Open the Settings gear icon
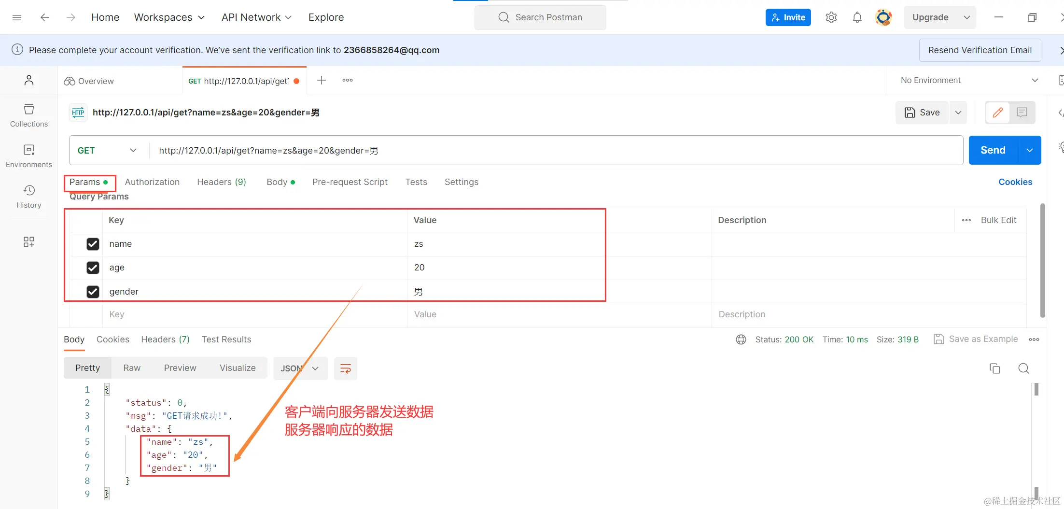The height and width of the screenshot is (509, 1064). [x=831, y=17]
